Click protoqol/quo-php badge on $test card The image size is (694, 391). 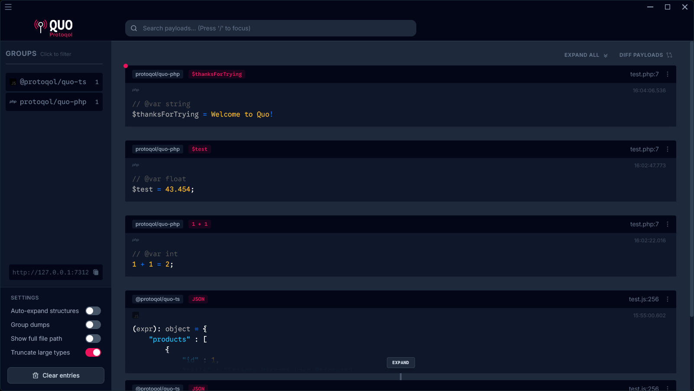tap(158, 149)
